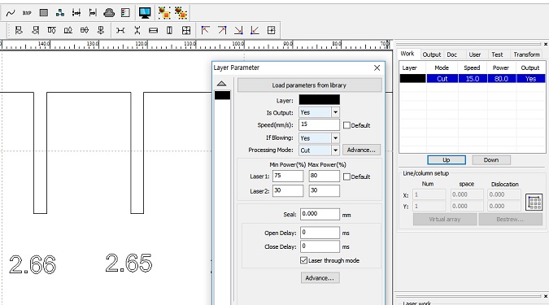
Task: Switch to the User tab
Action: 475,54
